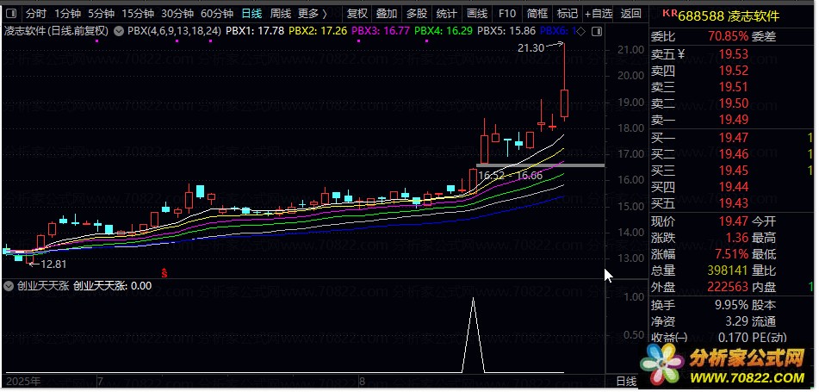Click the 标记 mark button

(x=568, y=13)
